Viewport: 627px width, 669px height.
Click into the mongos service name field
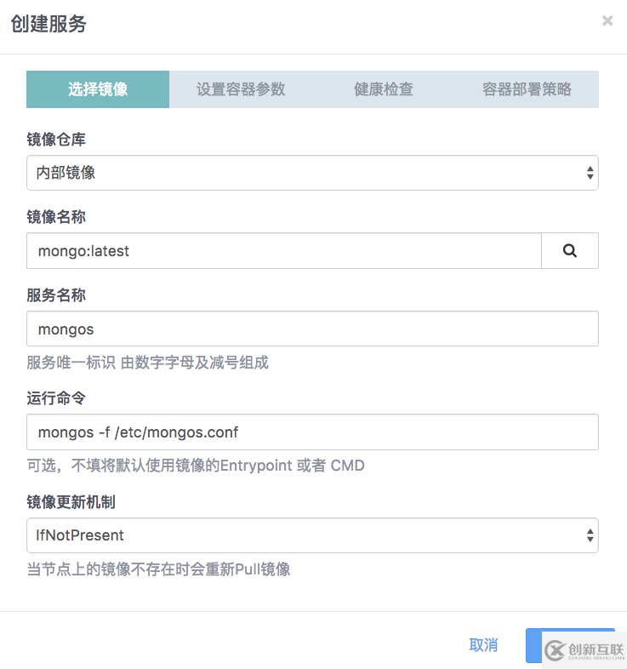pos(312,329)
